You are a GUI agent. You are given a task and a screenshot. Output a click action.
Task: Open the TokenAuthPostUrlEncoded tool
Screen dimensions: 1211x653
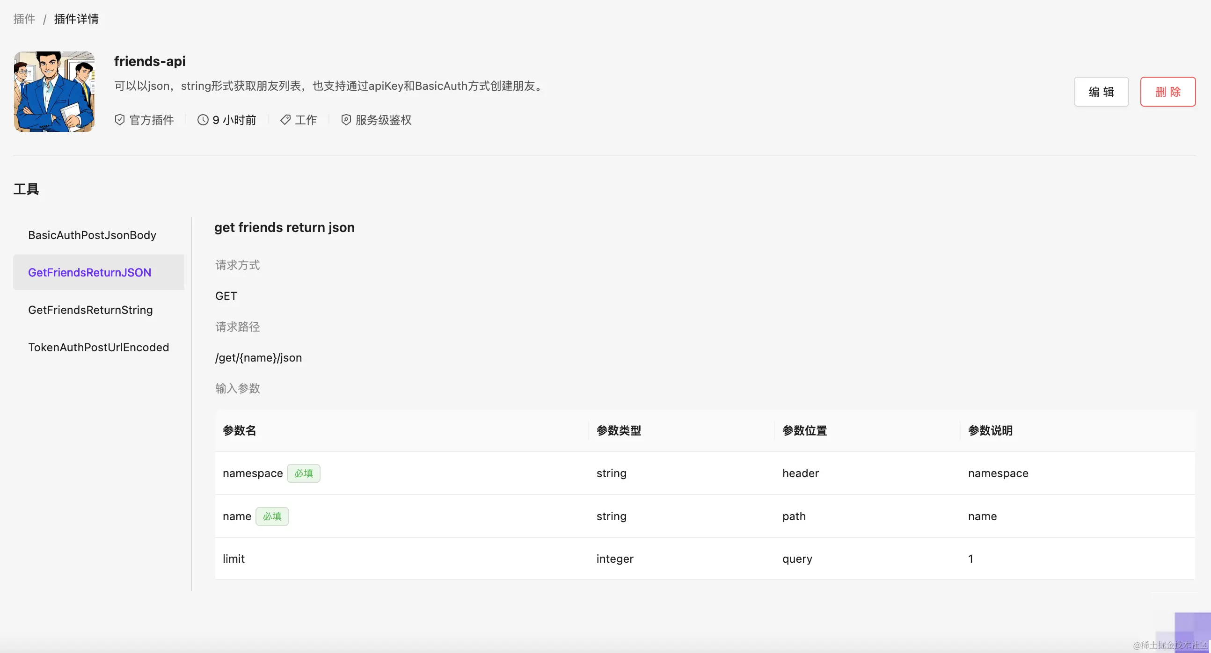click(x=98, y=347)
